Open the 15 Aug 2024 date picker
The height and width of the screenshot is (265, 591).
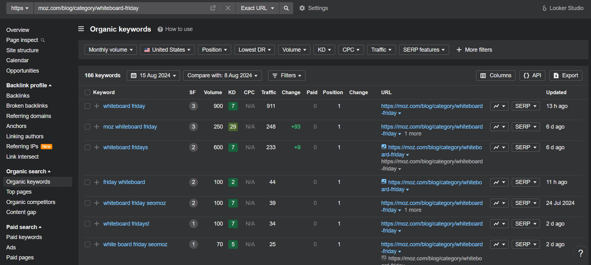[x=153, y=75]
